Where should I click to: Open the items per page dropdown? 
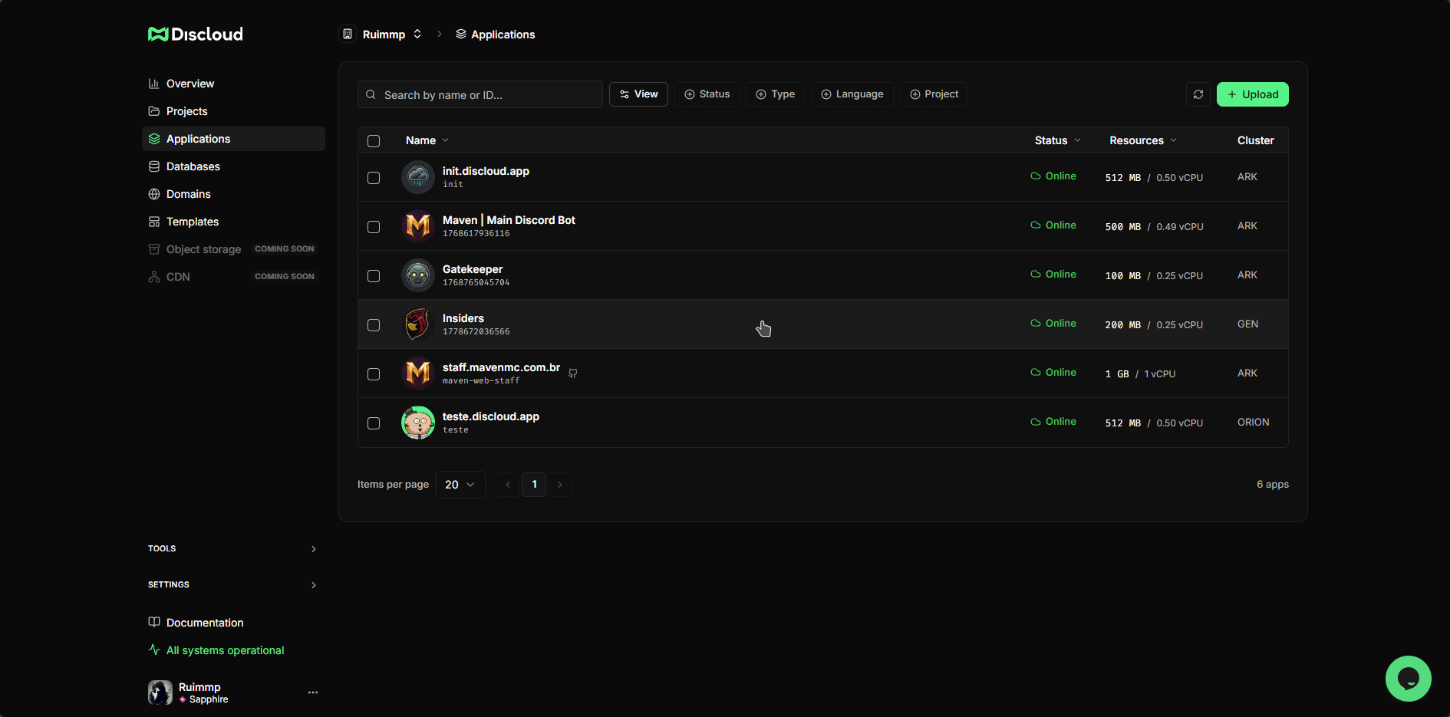click(460, 485)
